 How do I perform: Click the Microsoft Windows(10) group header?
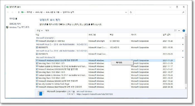coord(46,57)
